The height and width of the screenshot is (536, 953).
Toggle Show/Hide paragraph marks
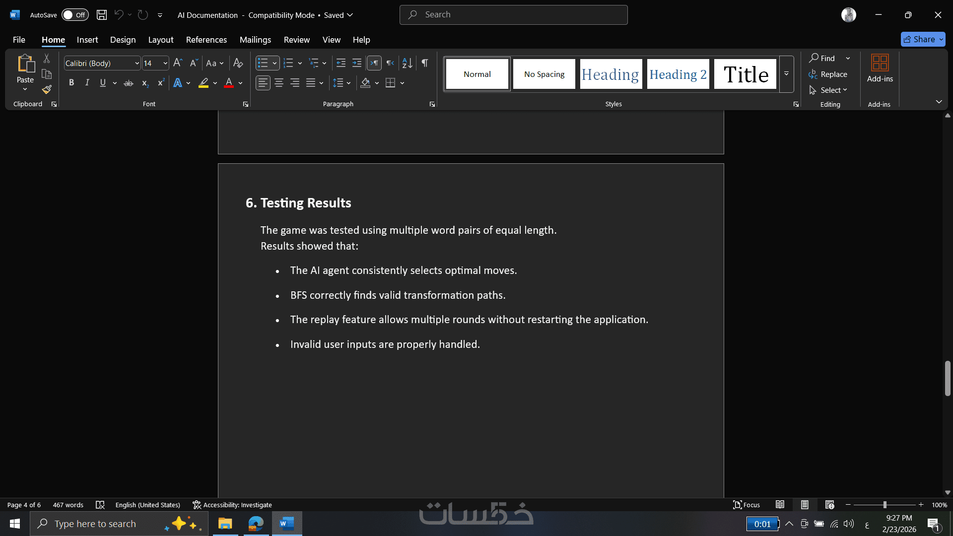point(425,63)
